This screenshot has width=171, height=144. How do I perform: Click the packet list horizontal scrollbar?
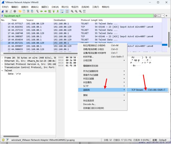pyautogui.click(x=40, y=53)
